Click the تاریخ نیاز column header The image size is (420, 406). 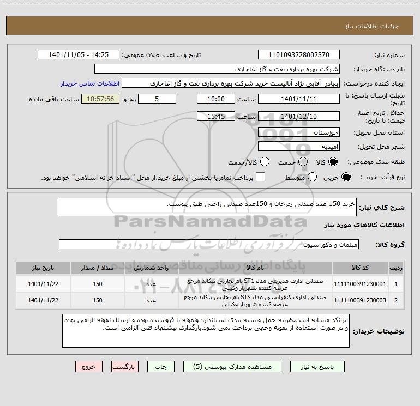tap(43, 268)
